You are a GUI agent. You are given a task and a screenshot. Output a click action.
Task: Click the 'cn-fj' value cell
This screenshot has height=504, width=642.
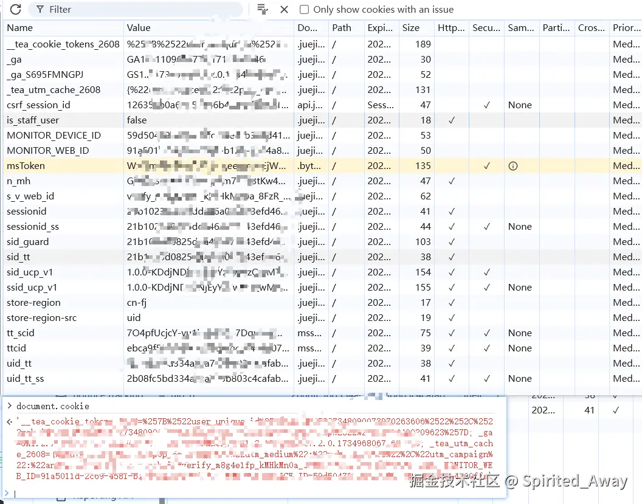tap(137, 303)
